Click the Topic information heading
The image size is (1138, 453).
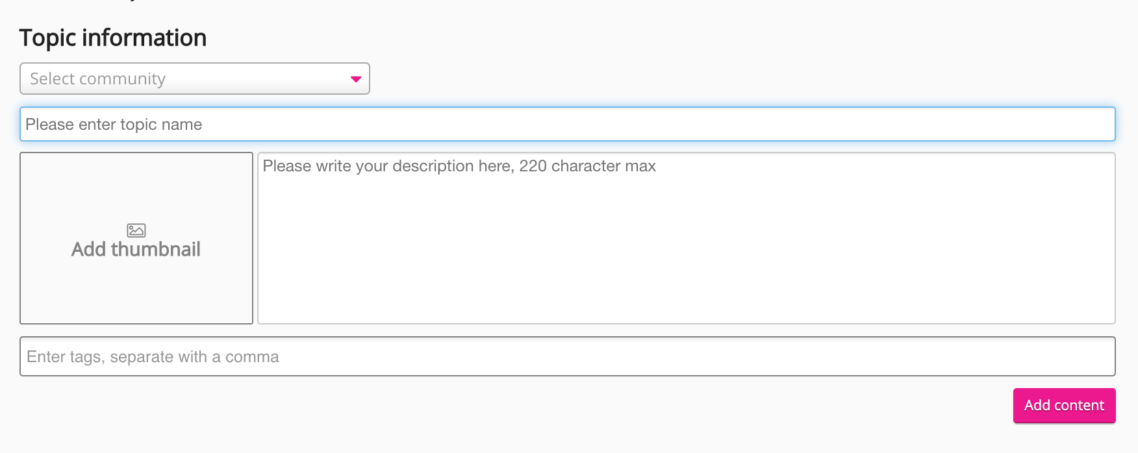(113, 38)
